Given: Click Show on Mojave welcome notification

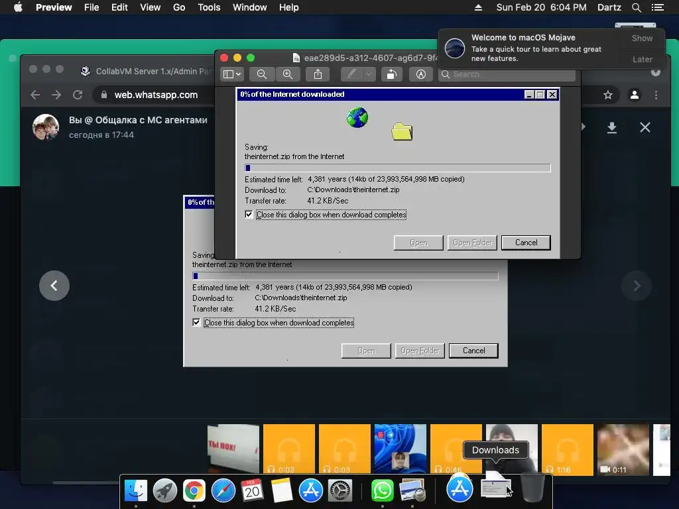Looking at the screenshot, I should pyautogui.click(x=642, y=38).
